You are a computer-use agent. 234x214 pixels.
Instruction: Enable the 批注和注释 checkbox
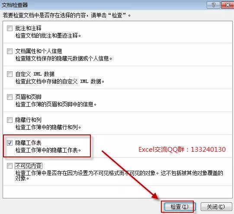(10, 28)
